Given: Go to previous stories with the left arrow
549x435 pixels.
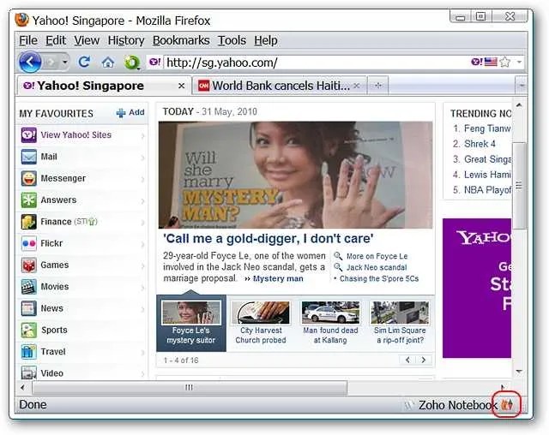Looking at the screenshot, I should (407, 360).
